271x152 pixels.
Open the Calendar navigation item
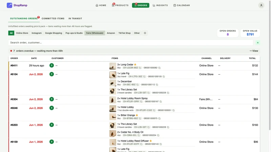182,5
